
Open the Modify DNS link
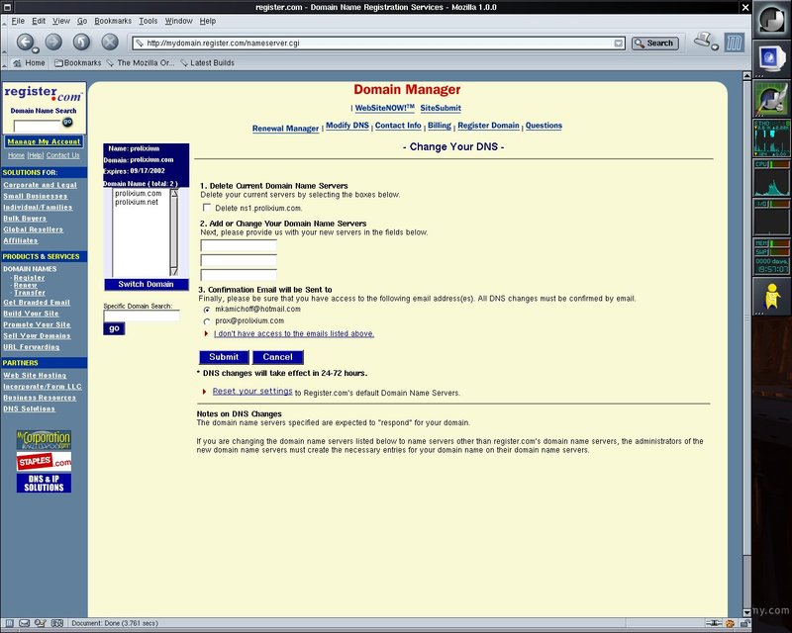pyautogui.click(x=347, y=126)
